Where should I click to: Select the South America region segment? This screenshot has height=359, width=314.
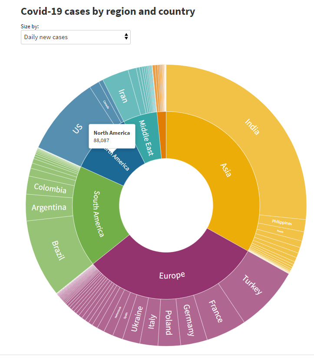[x=99, y=213]
